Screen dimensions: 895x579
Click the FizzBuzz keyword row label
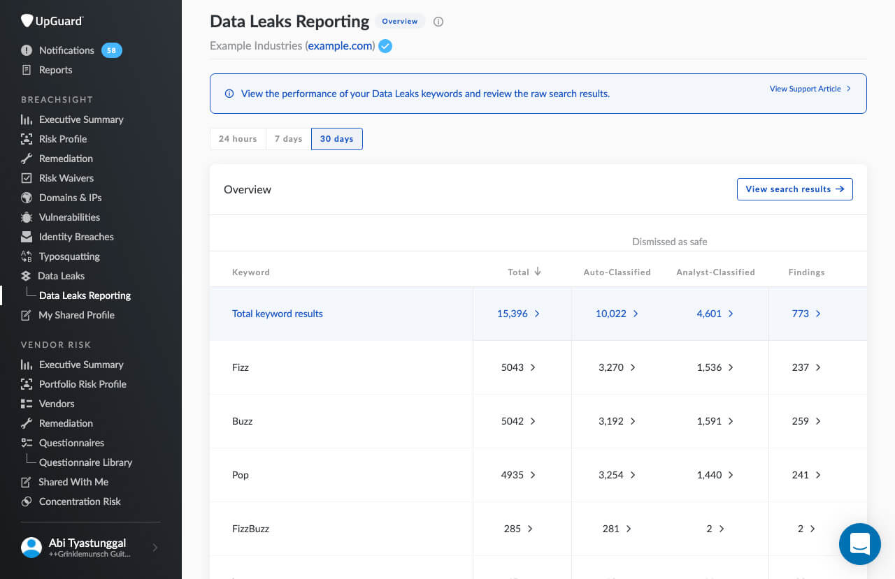(x=250, y=529)
